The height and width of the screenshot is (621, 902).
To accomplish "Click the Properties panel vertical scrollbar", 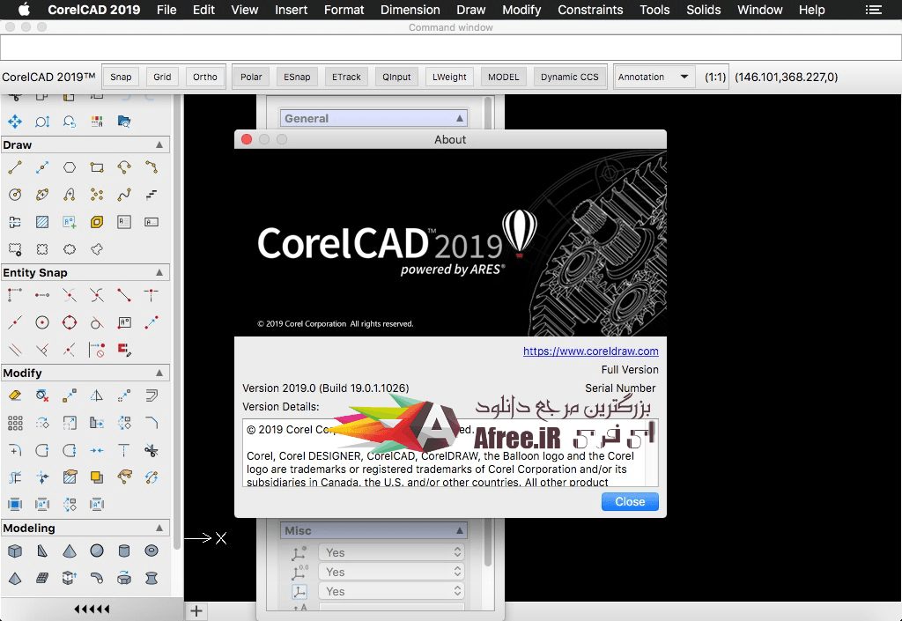I will (488, 330).
